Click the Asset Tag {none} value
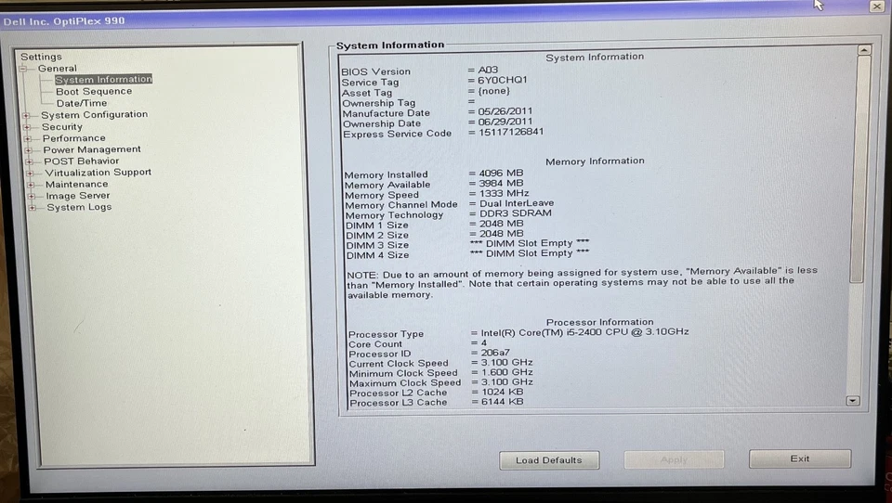Screen dimensions: 892x503 coord(493,91)
